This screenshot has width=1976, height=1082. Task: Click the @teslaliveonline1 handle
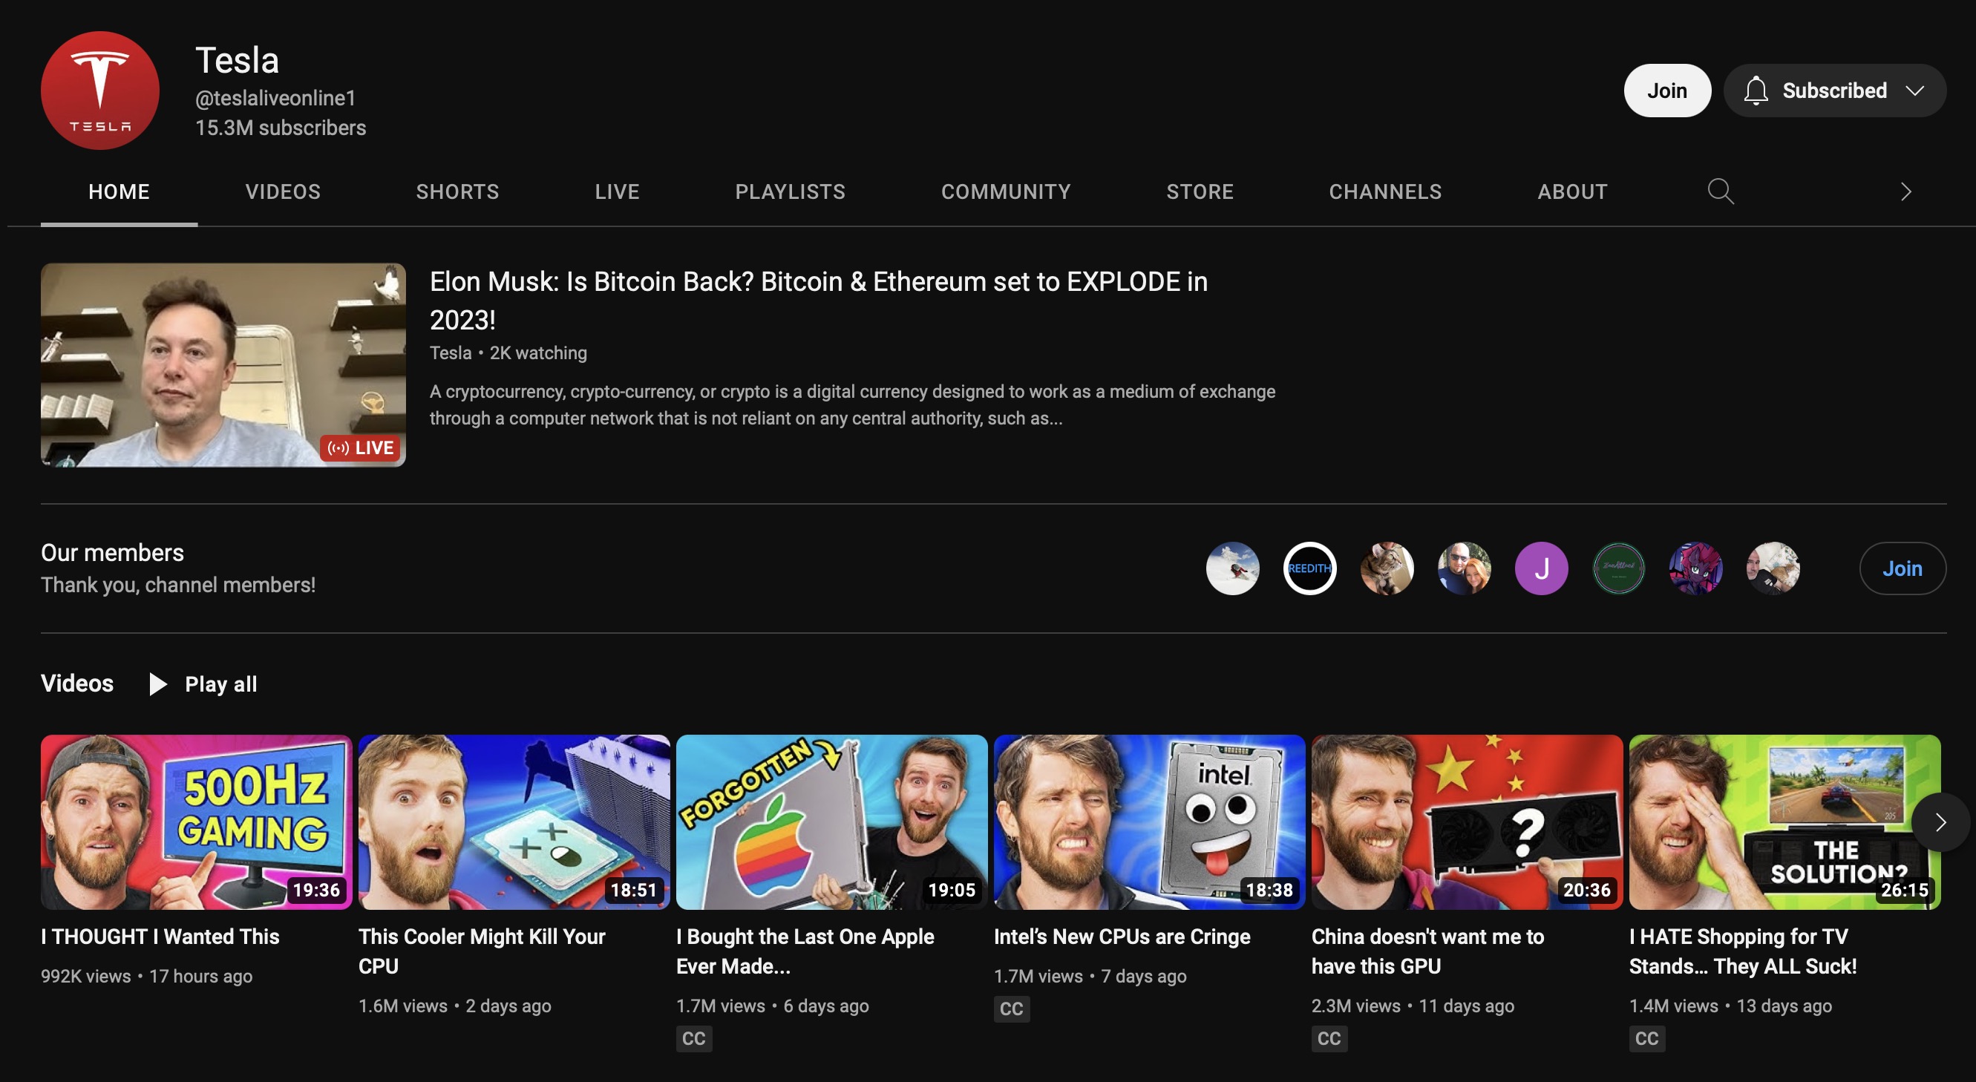pyautogui.click(x=275, y=98)
